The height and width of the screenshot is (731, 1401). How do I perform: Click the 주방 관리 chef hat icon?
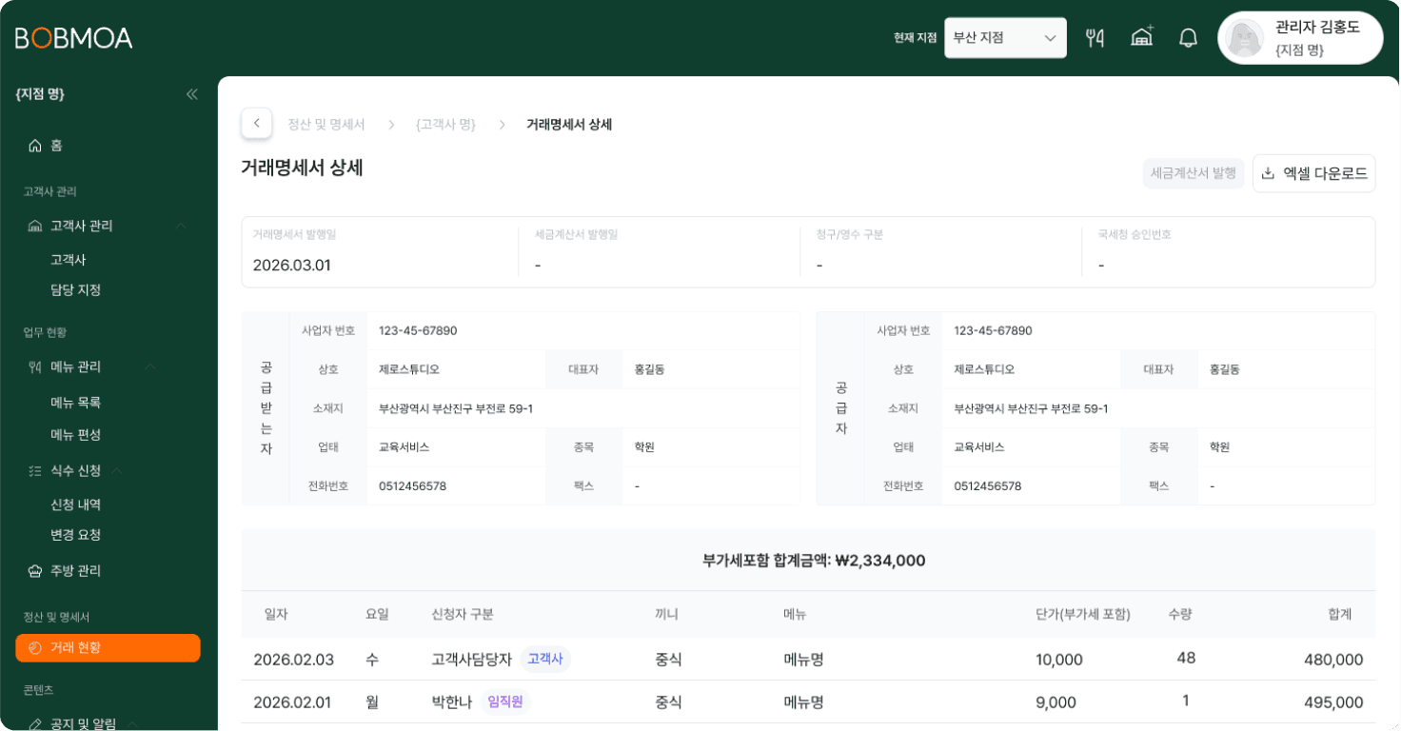tap(35, 571)
